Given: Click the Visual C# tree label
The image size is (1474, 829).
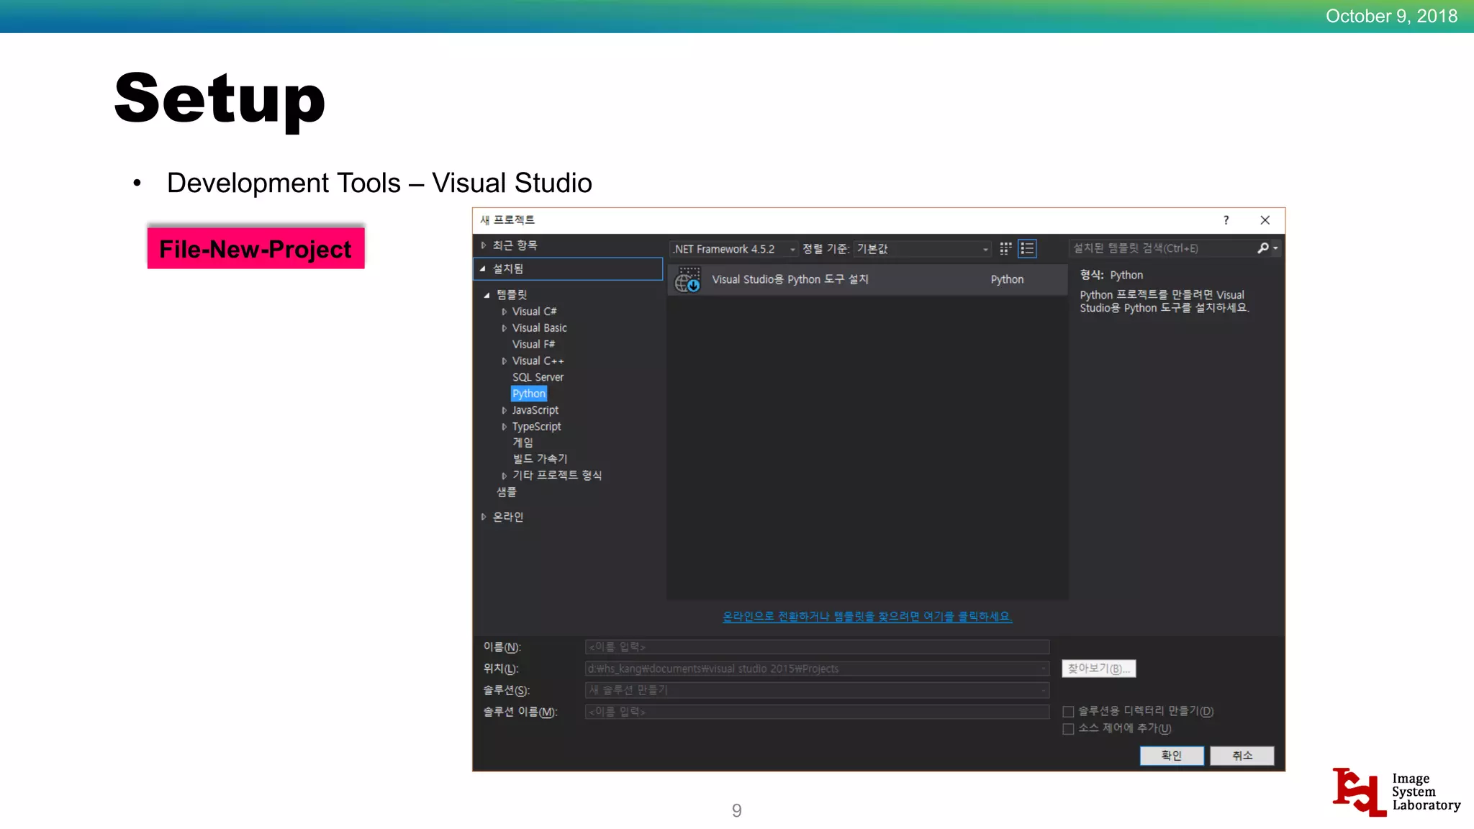Looking at the screenshot, I should click(534, 312).
